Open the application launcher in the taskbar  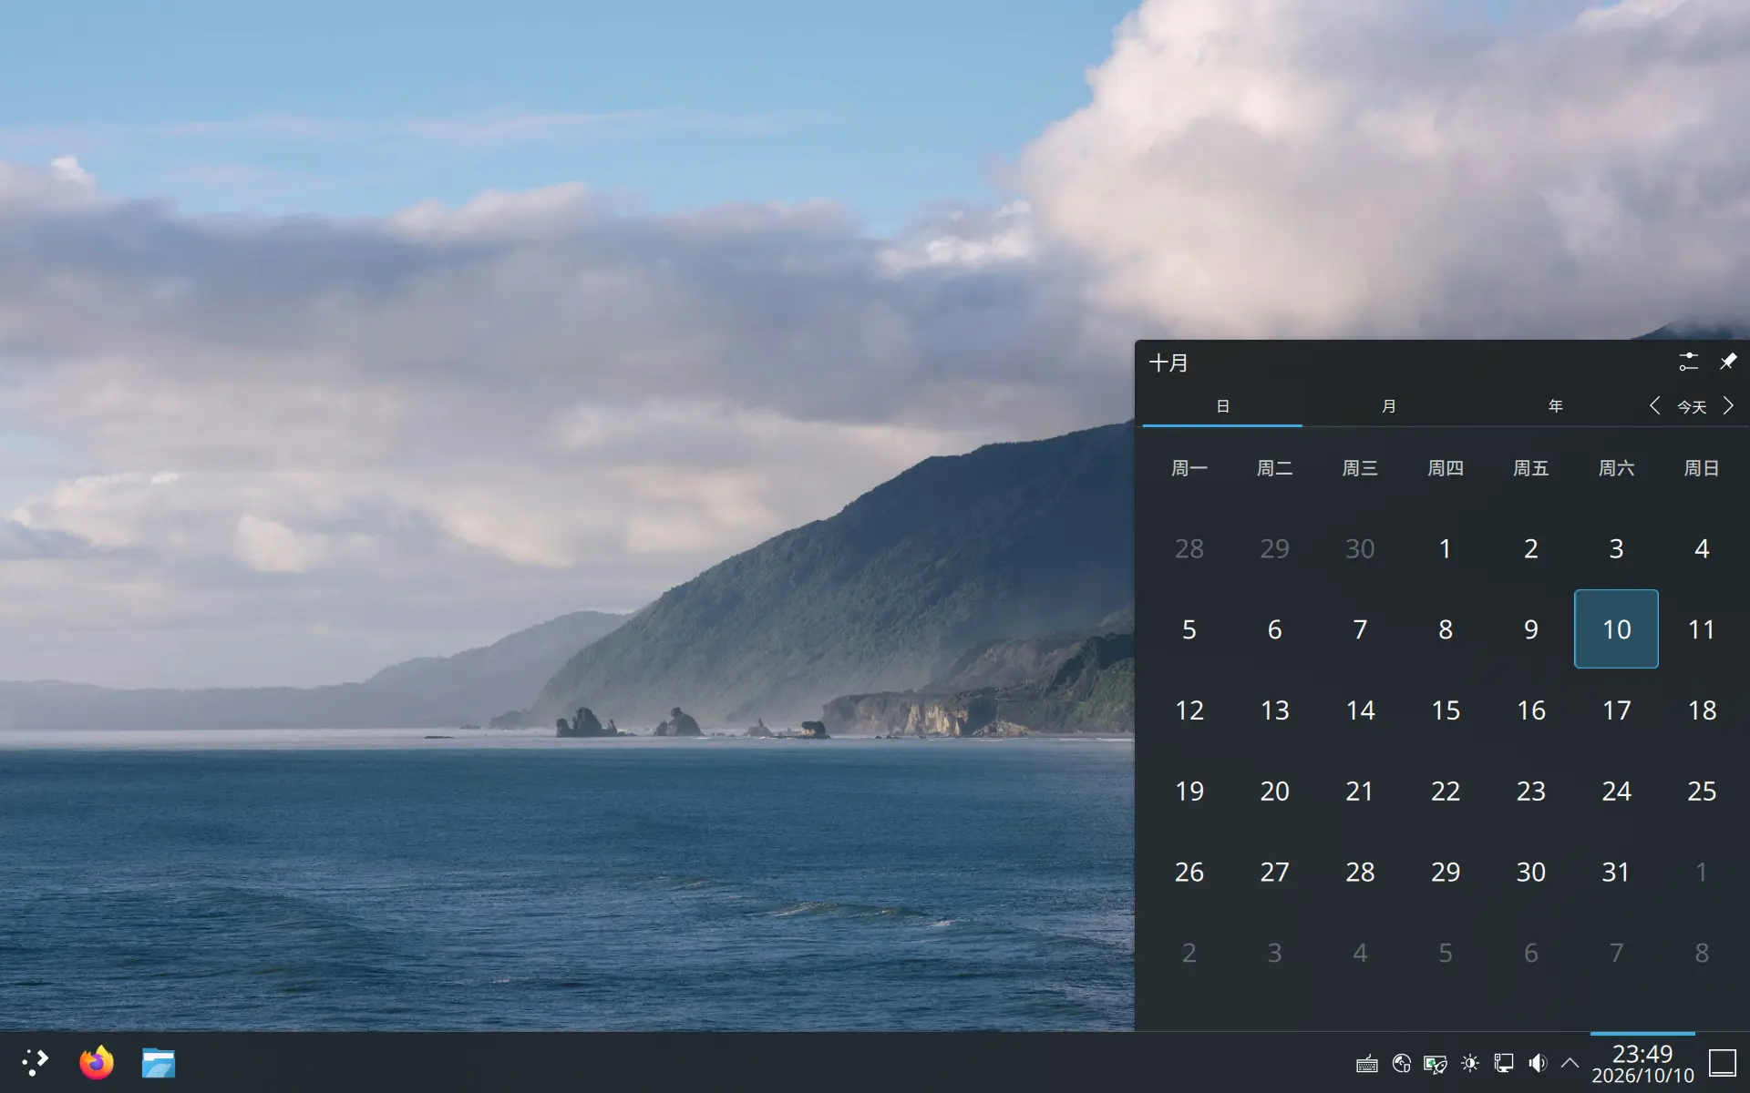[35, 1062]
